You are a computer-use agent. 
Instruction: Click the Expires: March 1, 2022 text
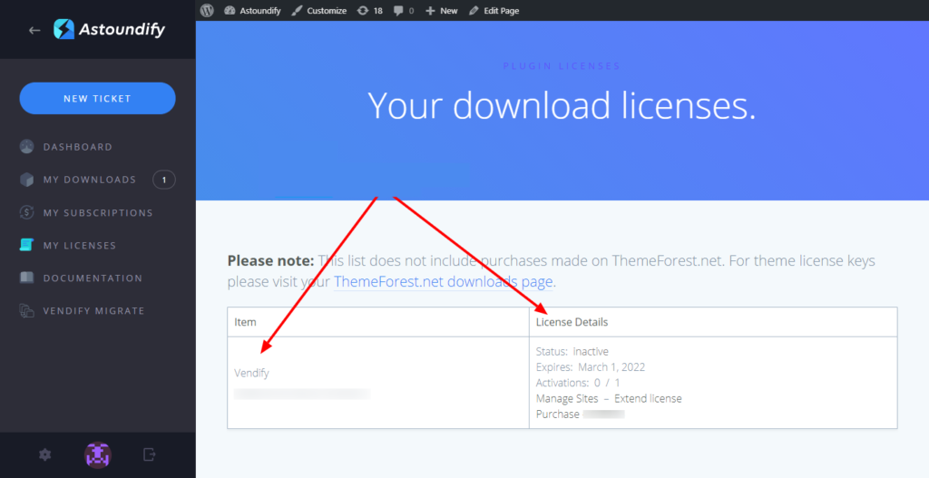click(x=591, y=367)
